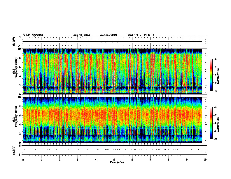Click the ch.2 color bar log(PSD) label
The image size is (231, 179).
coord(218,125)
